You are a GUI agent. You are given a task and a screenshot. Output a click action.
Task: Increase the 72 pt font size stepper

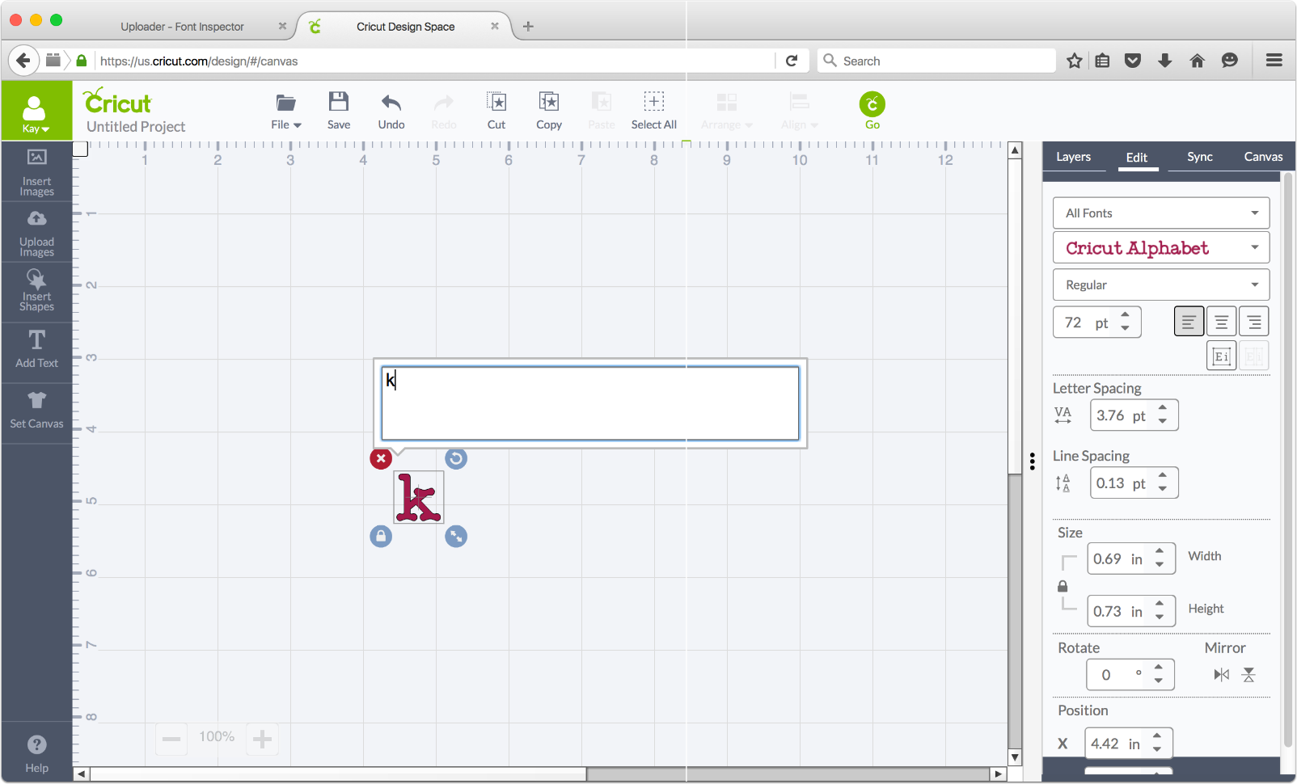[1125, 315]
